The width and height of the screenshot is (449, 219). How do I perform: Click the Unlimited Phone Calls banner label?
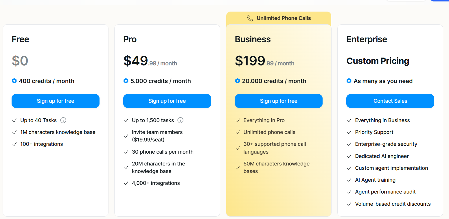284,18
